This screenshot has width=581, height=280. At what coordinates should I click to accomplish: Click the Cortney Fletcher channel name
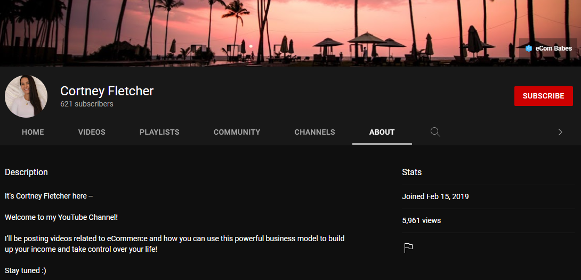click(107, 91)
